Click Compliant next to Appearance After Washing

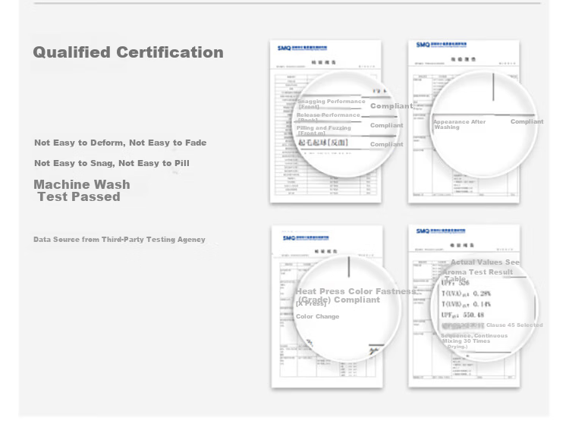tap(527, 121)
